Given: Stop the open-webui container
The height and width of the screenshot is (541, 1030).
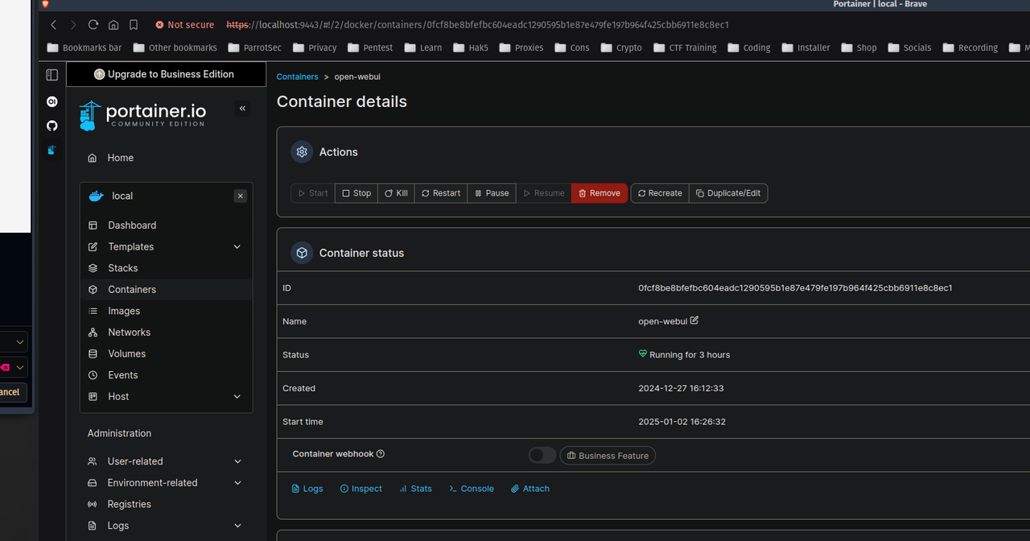Looking at the screenshot, I should click(x=356, y=193).
